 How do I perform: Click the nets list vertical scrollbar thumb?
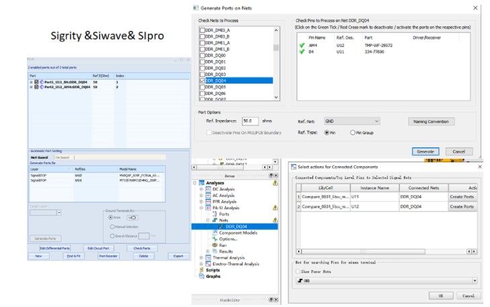[x=276, y=48]
